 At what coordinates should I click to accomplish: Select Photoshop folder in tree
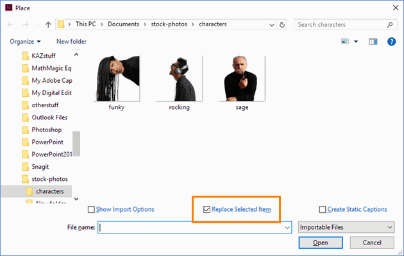42,130
